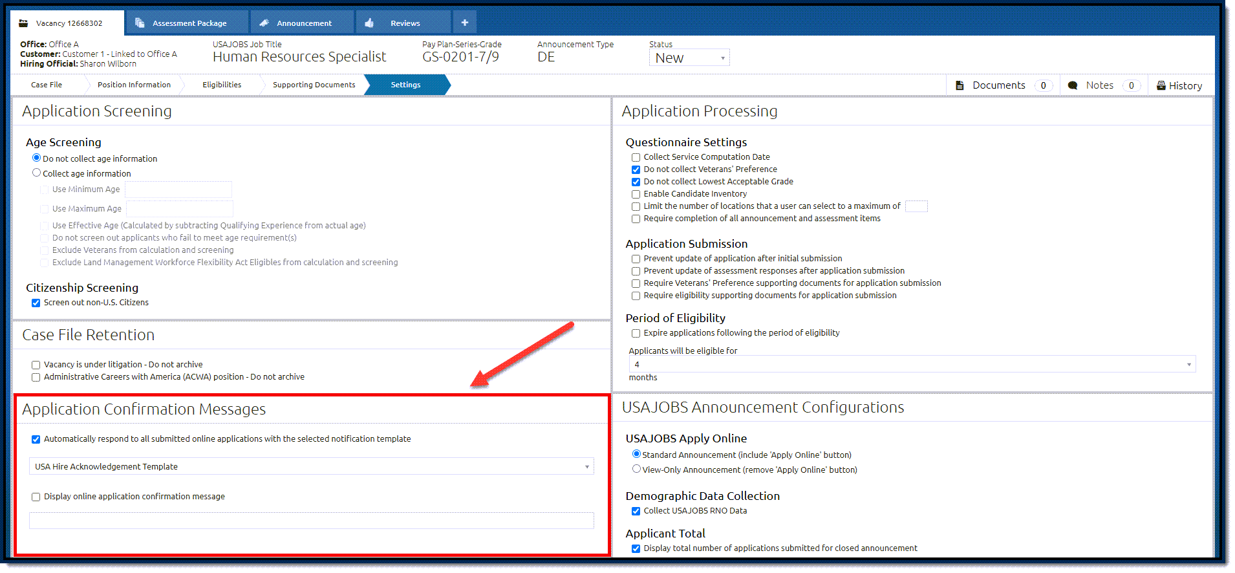The width and height of the screenshot is (1235, 573).
Task: Click the Vacancy briefcase icon
Action: 23,23
